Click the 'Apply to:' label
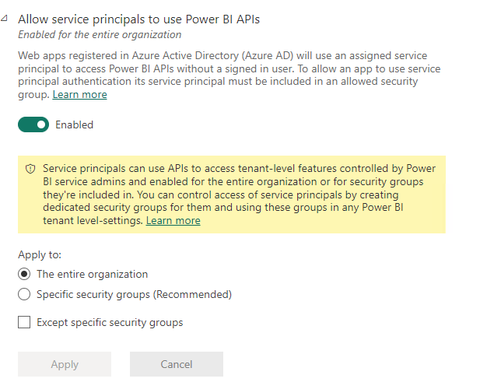Image resolution: width=480 pixels, height=389 pixels. pos(40,254)
